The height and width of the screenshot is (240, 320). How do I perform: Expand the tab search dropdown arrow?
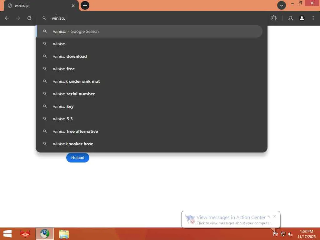click(x=282, y=6)
